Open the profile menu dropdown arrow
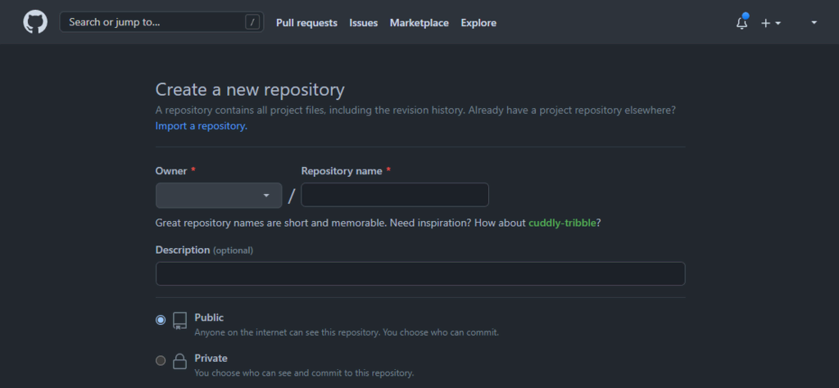This screenshot has width=839, height=388. coord(814,23)
